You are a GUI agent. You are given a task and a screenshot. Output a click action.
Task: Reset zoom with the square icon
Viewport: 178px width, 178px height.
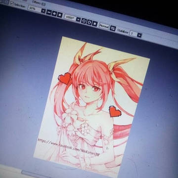[x=60, y=15]
